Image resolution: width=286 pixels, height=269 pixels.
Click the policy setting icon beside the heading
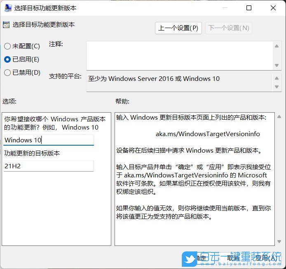pyautogui.click(x=6, y=25)
